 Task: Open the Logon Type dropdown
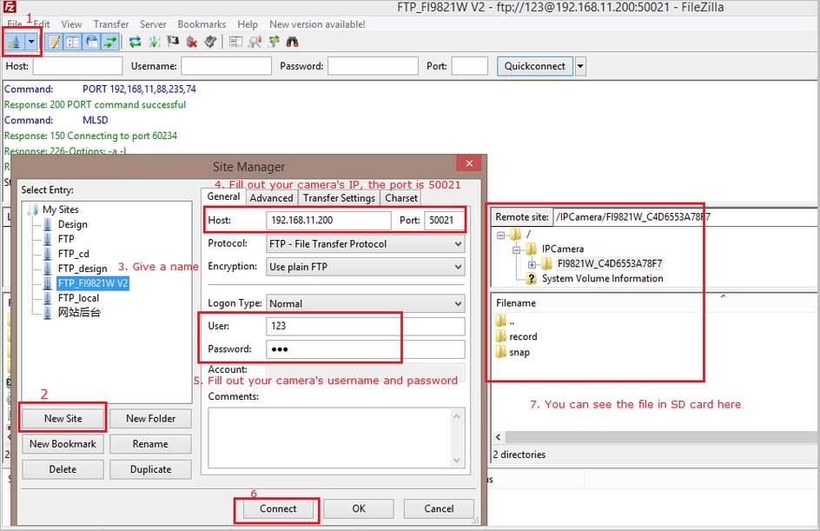tap(365, 303)
